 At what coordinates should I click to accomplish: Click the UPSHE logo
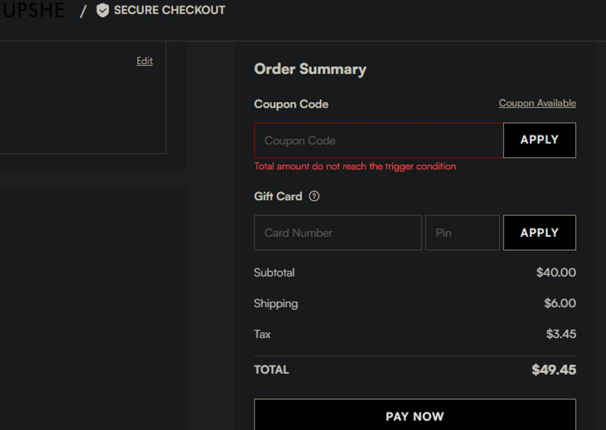[x=33, y=10]
